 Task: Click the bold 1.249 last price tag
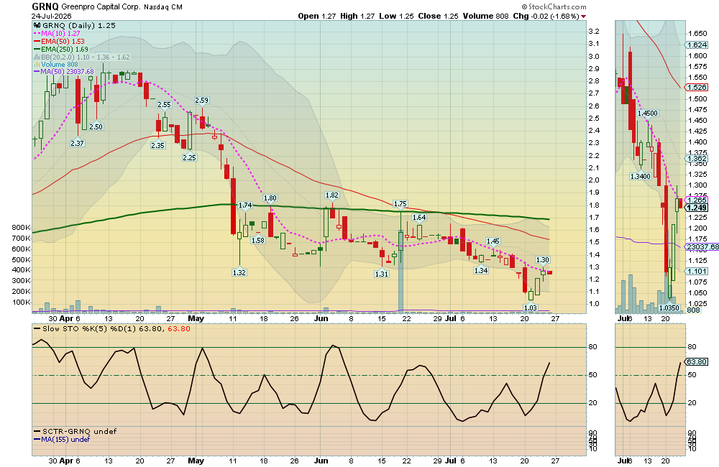(697, 208)
